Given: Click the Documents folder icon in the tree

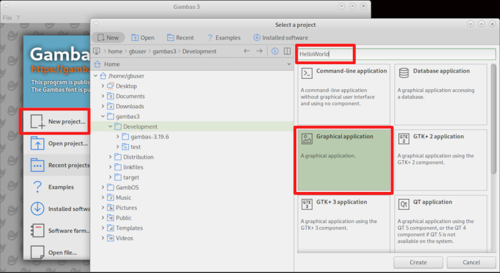Looking at the screenshot, I should click(110, 96).
